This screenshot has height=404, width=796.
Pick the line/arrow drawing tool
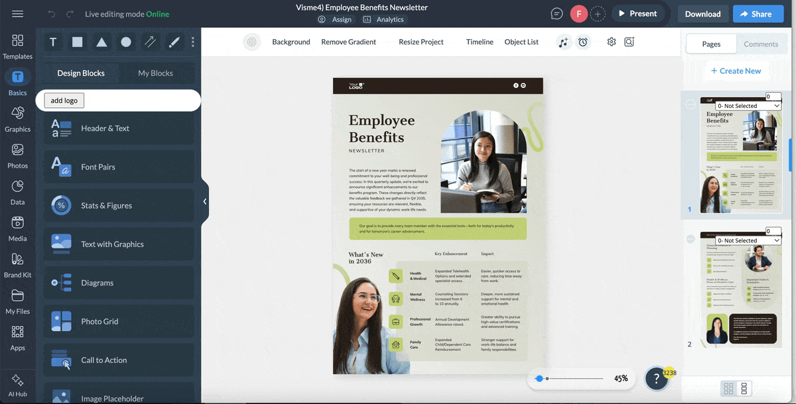click(150, 42)
